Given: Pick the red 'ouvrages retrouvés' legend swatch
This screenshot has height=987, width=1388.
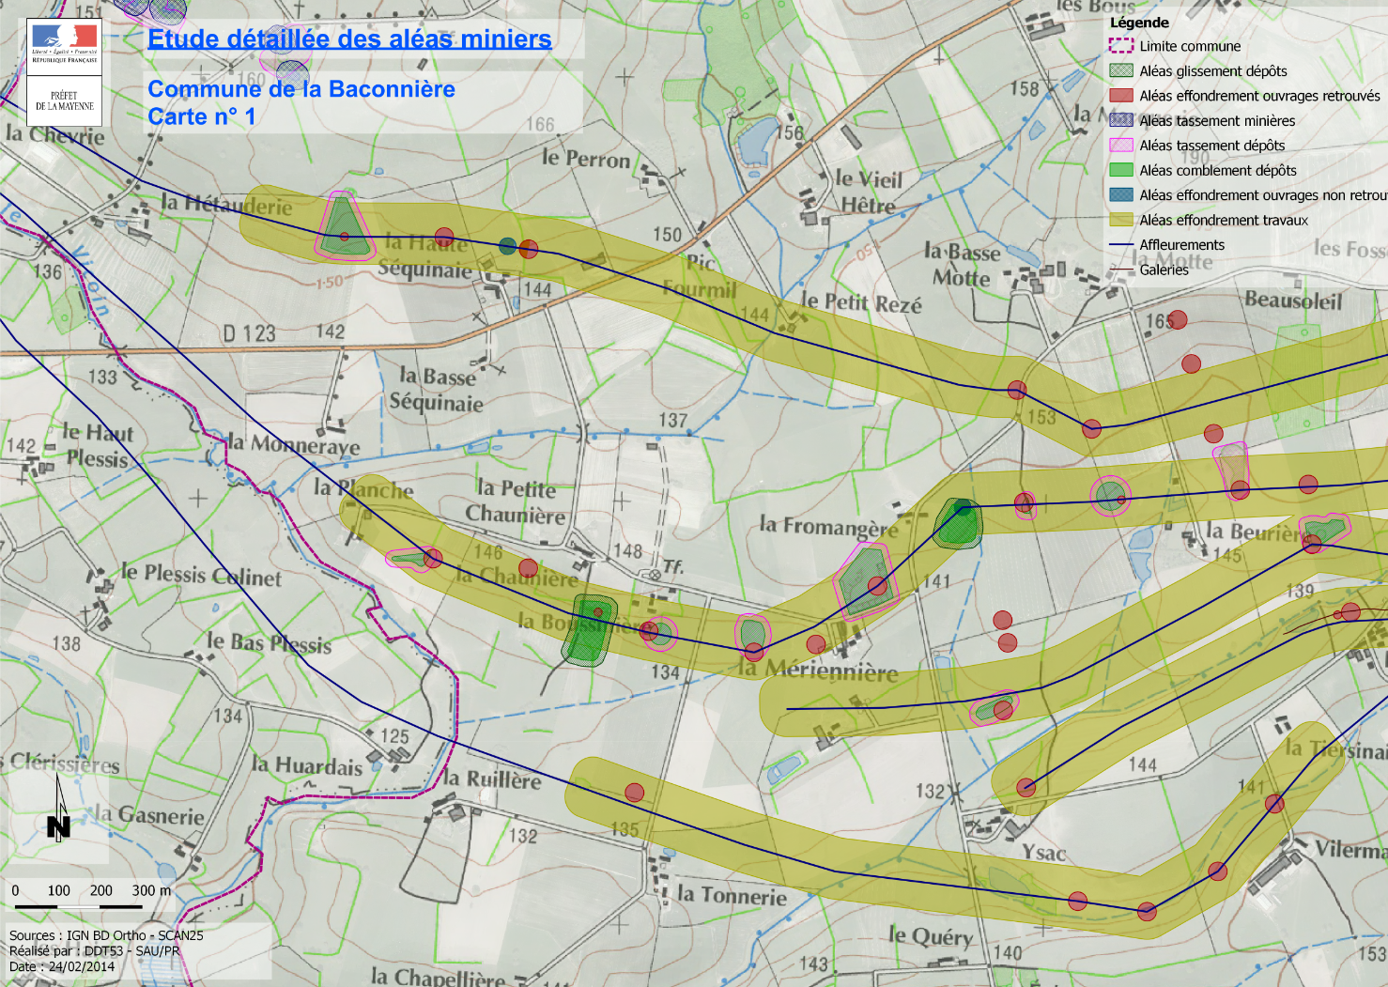Looking at the screenshot, I should pyautogui.click(x=1121, y=96).
